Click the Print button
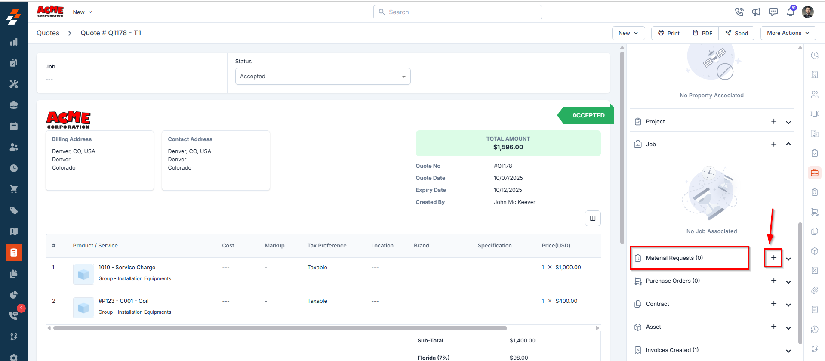Image resolution: width=825 pixels, height=361 pixels. pos(669,33)
